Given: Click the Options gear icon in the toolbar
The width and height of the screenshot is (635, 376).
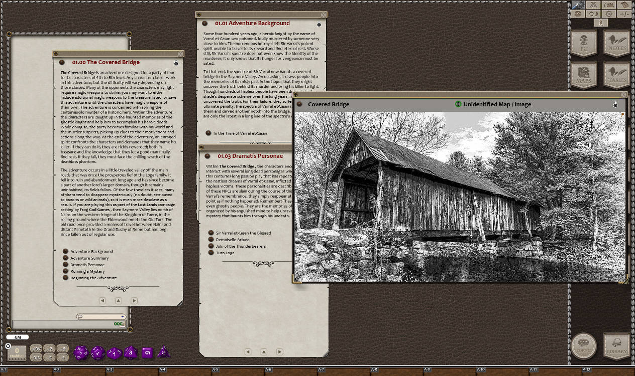Looking at the screenshot, I should [609, 14].
